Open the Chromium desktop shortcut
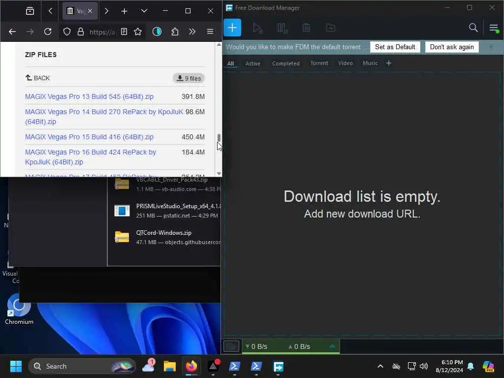Viewport: 504px width, 378px height. click(x=19, y=309)
